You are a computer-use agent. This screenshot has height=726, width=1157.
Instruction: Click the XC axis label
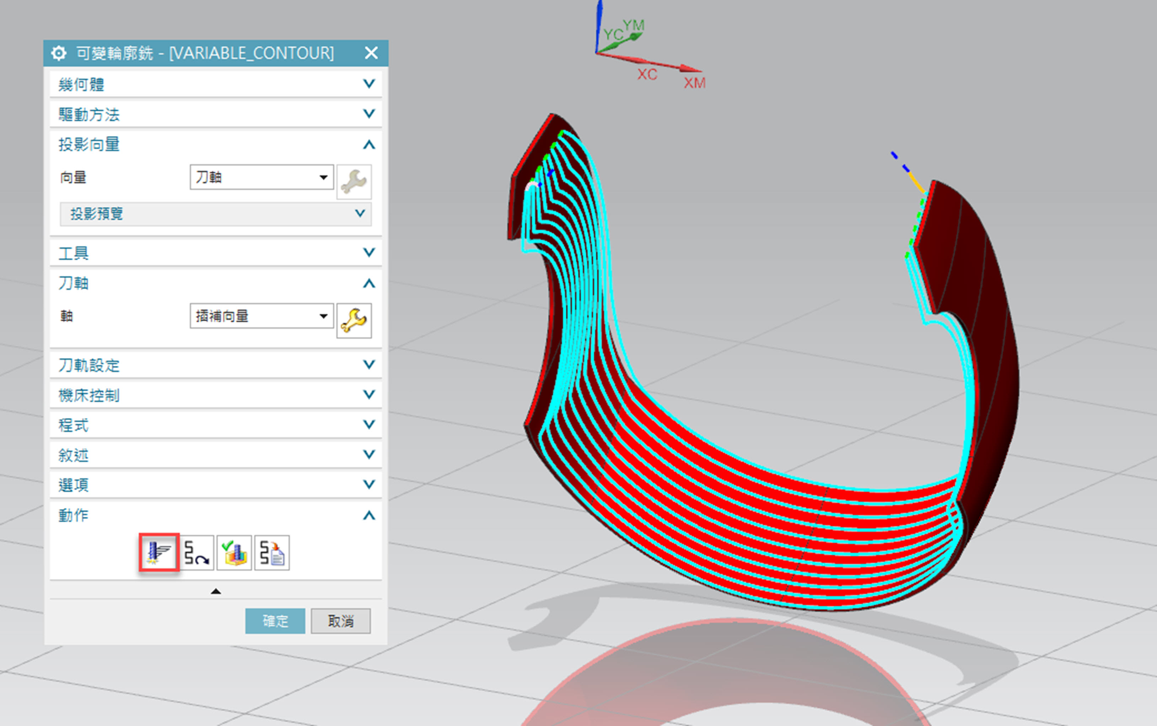(x=647, y=75)
